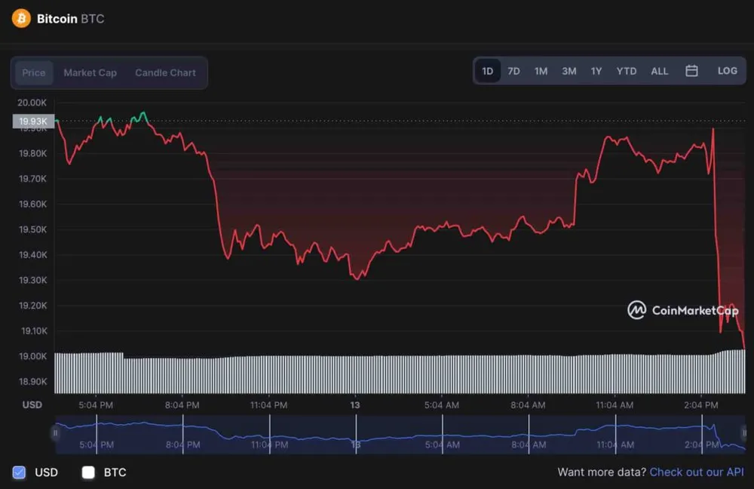Switch to the Market Cap tab
This screenshot has width=754, height=489.
click(x=90, y=73)
